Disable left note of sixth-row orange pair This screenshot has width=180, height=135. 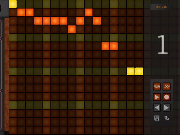[x=105, y=46]
